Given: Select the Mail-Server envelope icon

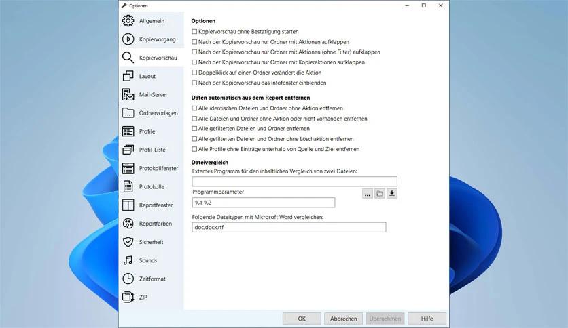Looking at the screenshot, I should click(x=128, y=95).
